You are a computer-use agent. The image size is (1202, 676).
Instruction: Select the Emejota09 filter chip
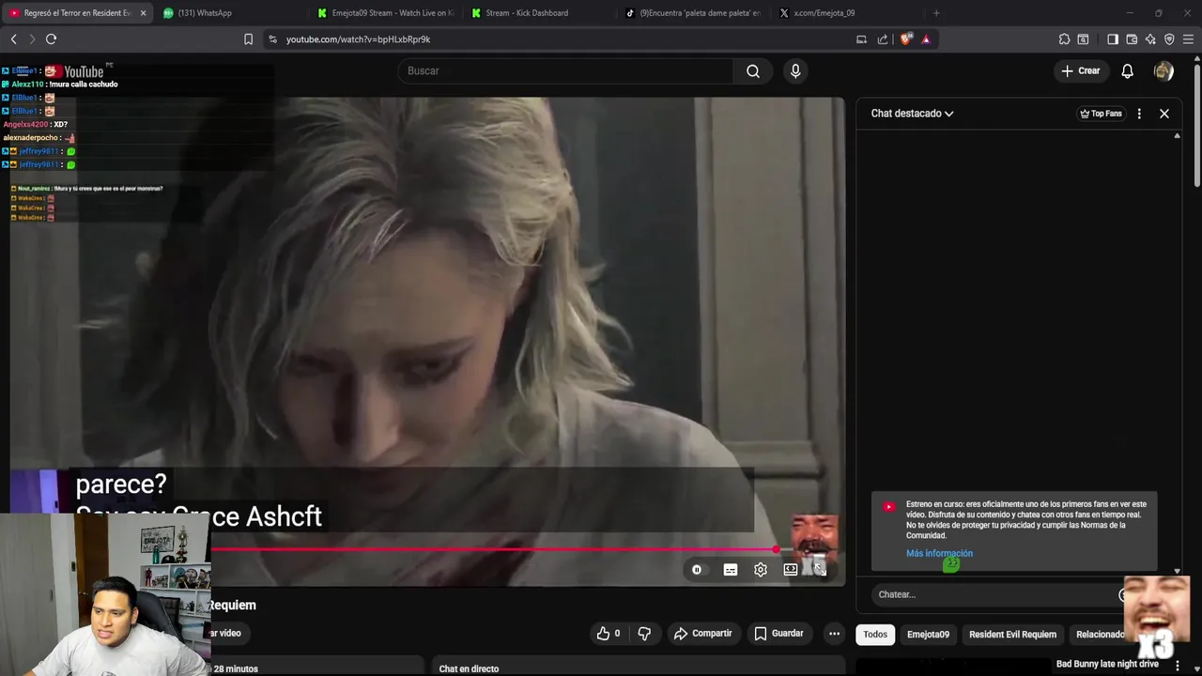pos(928,635)
